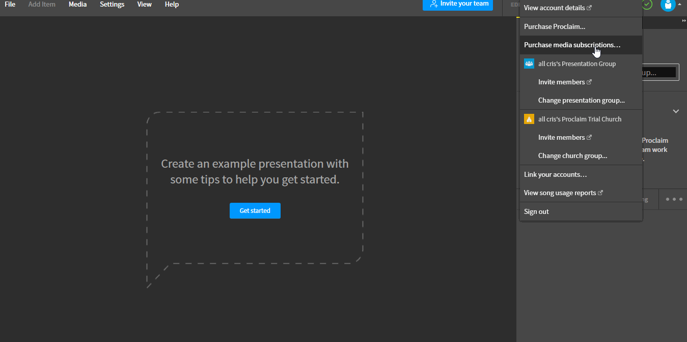Viewport: 687px width, 342px height.
Task: Click the Invite your team button
Action: point(458,4)
